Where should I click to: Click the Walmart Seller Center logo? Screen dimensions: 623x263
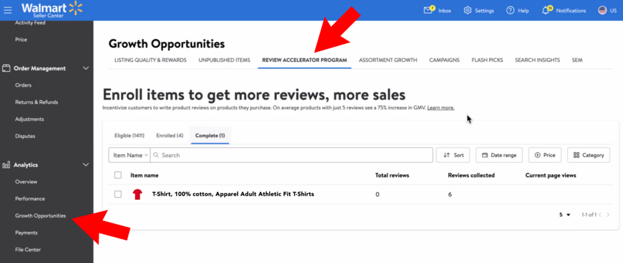(52, 10)
